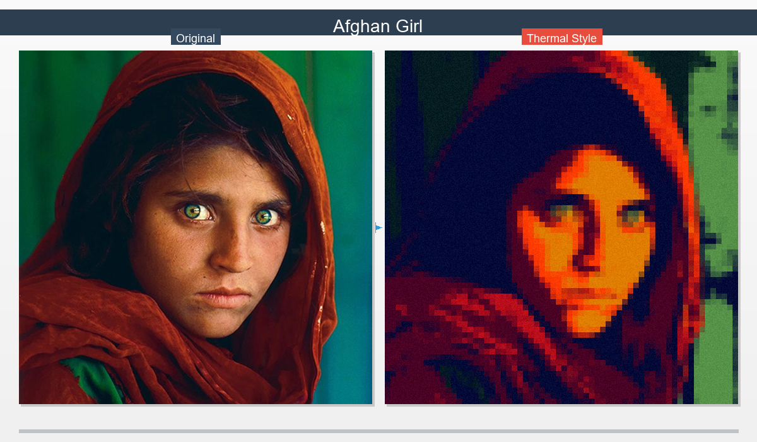
Task: Select the Original label tab
Action: pyautogui.click(x=196, y=38)
